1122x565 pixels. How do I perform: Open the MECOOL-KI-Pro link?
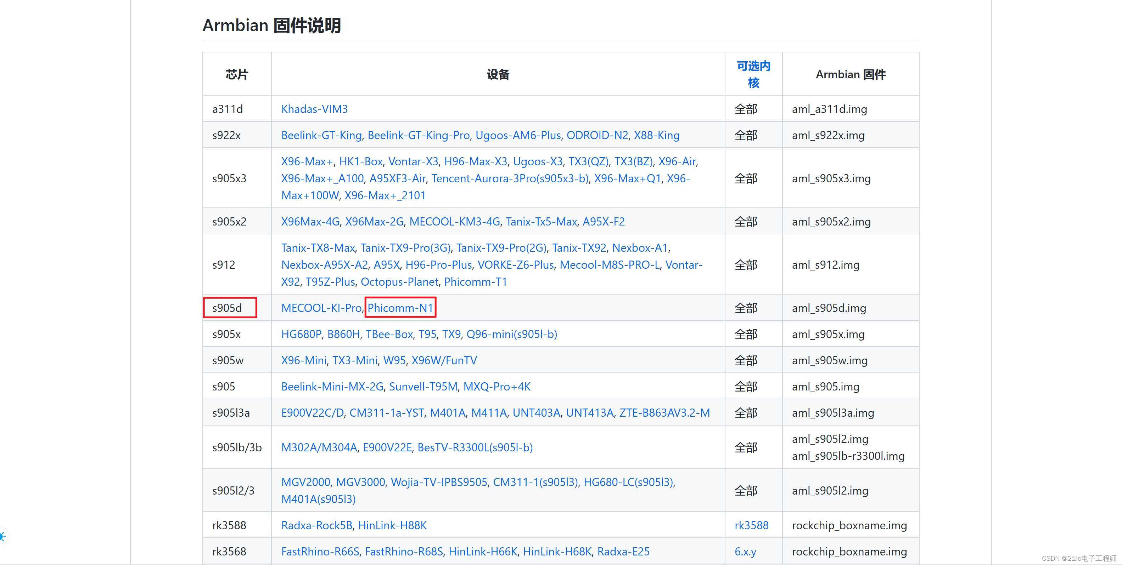pyautogui.click(x=321, y=308)
